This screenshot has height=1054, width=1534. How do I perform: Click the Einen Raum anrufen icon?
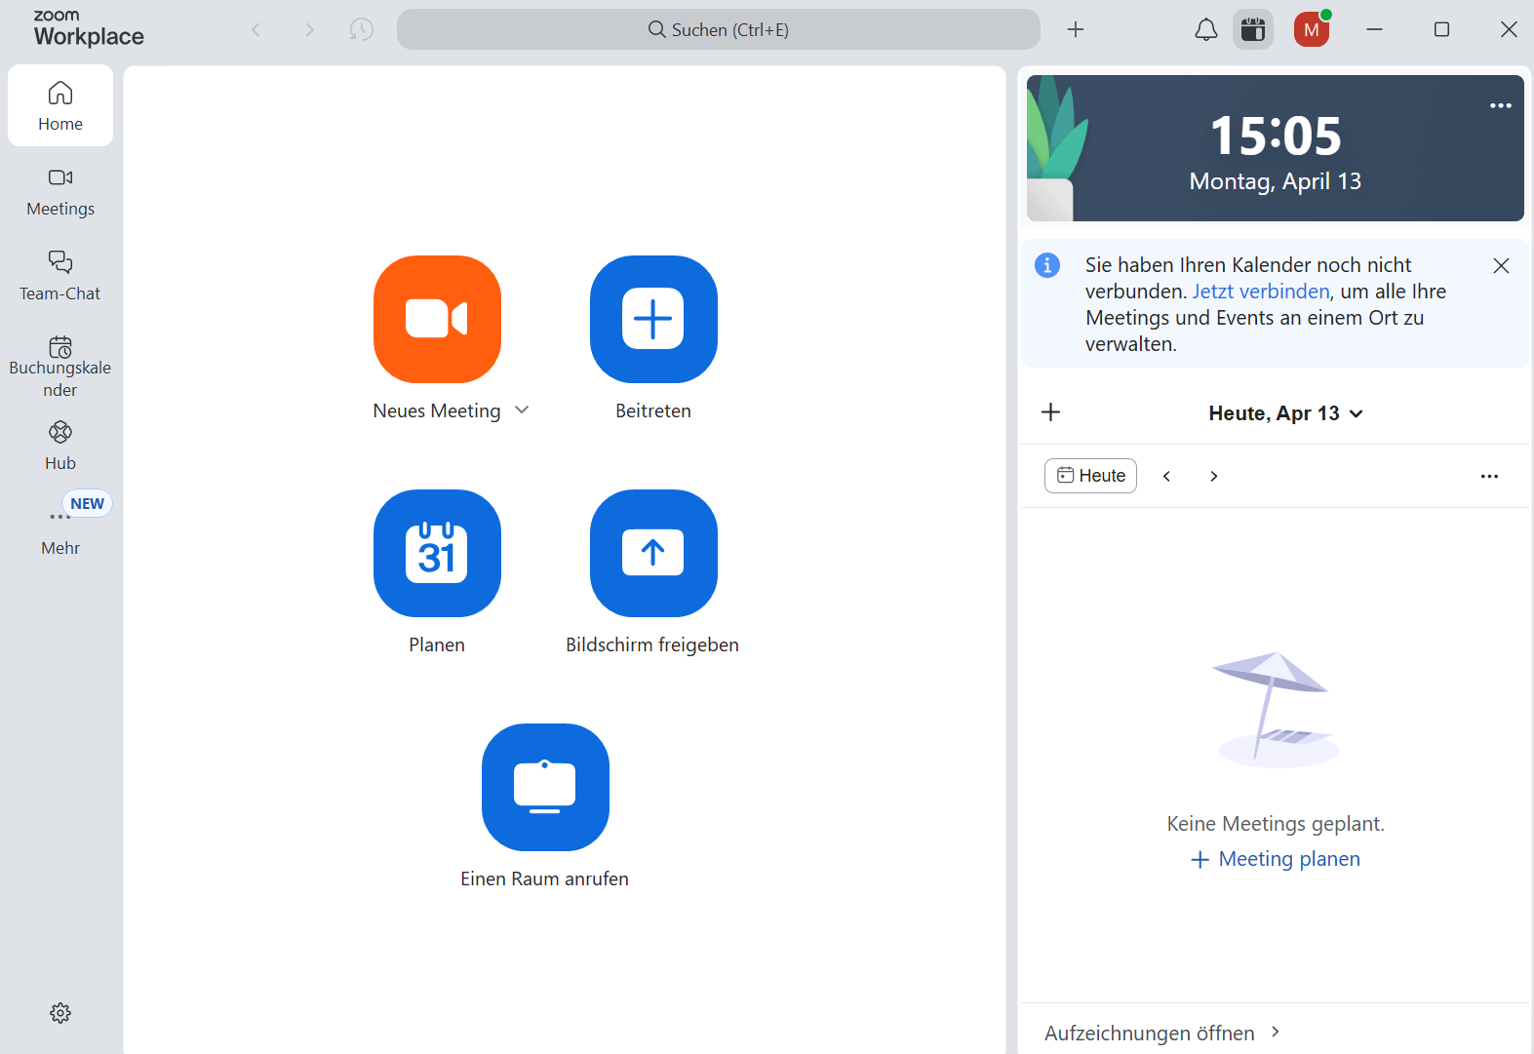545,787
